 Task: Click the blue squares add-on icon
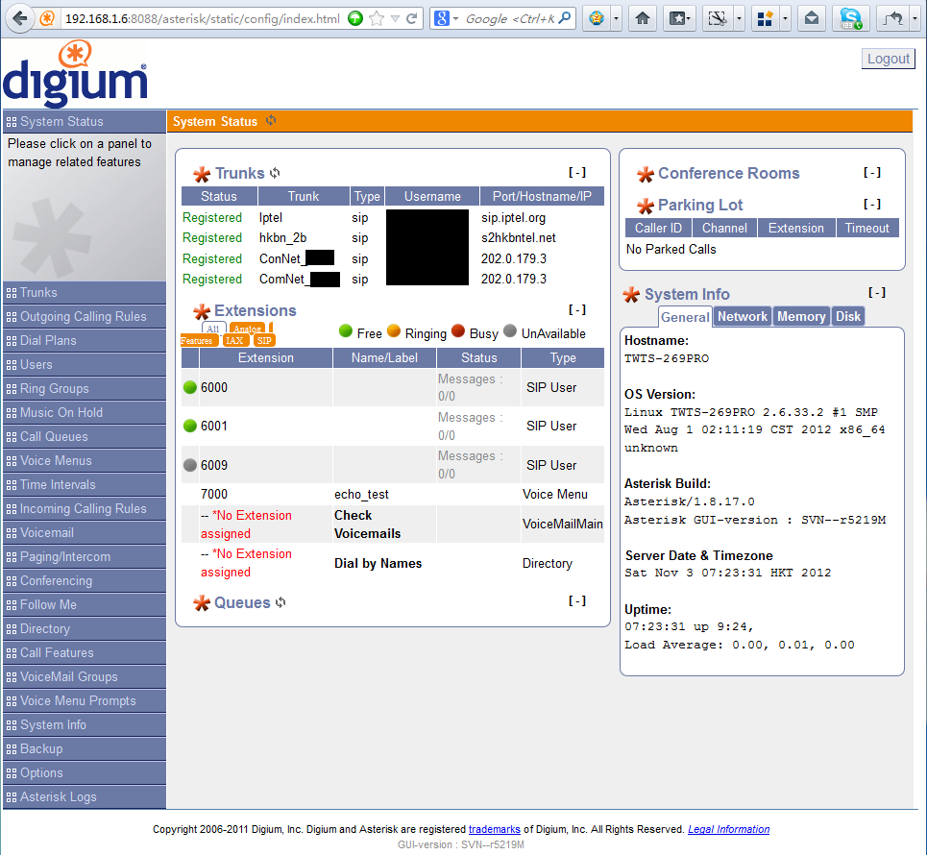765,18
